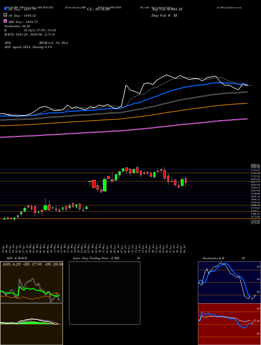Click the 'Stochastics & RSI' panel title

point(223,258)
